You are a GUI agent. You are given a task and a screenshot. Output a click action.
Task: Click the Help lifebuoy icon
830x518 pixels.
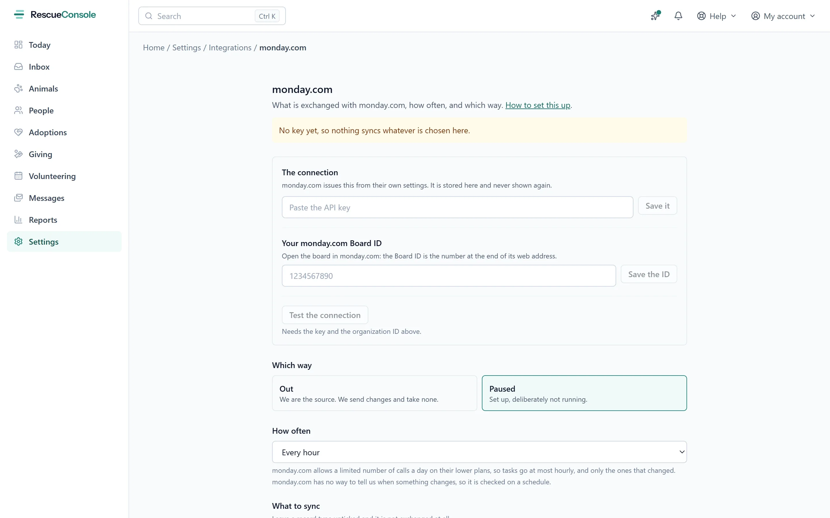(701, 16)
